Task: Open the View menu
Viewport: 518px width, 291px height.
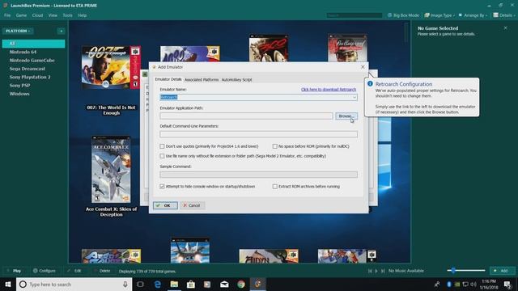Action: (53, 15)
